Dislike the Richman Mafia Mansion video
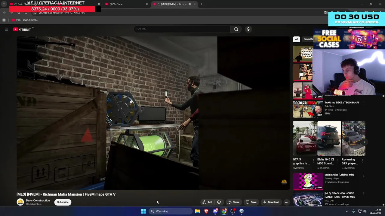Screen dimensions: 385x216 pos(219,202)
